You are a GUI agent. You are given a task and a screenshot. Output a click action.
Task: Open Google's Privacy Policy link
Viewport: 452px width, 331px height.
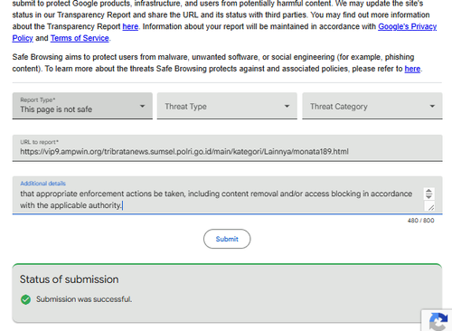point(407,26)
